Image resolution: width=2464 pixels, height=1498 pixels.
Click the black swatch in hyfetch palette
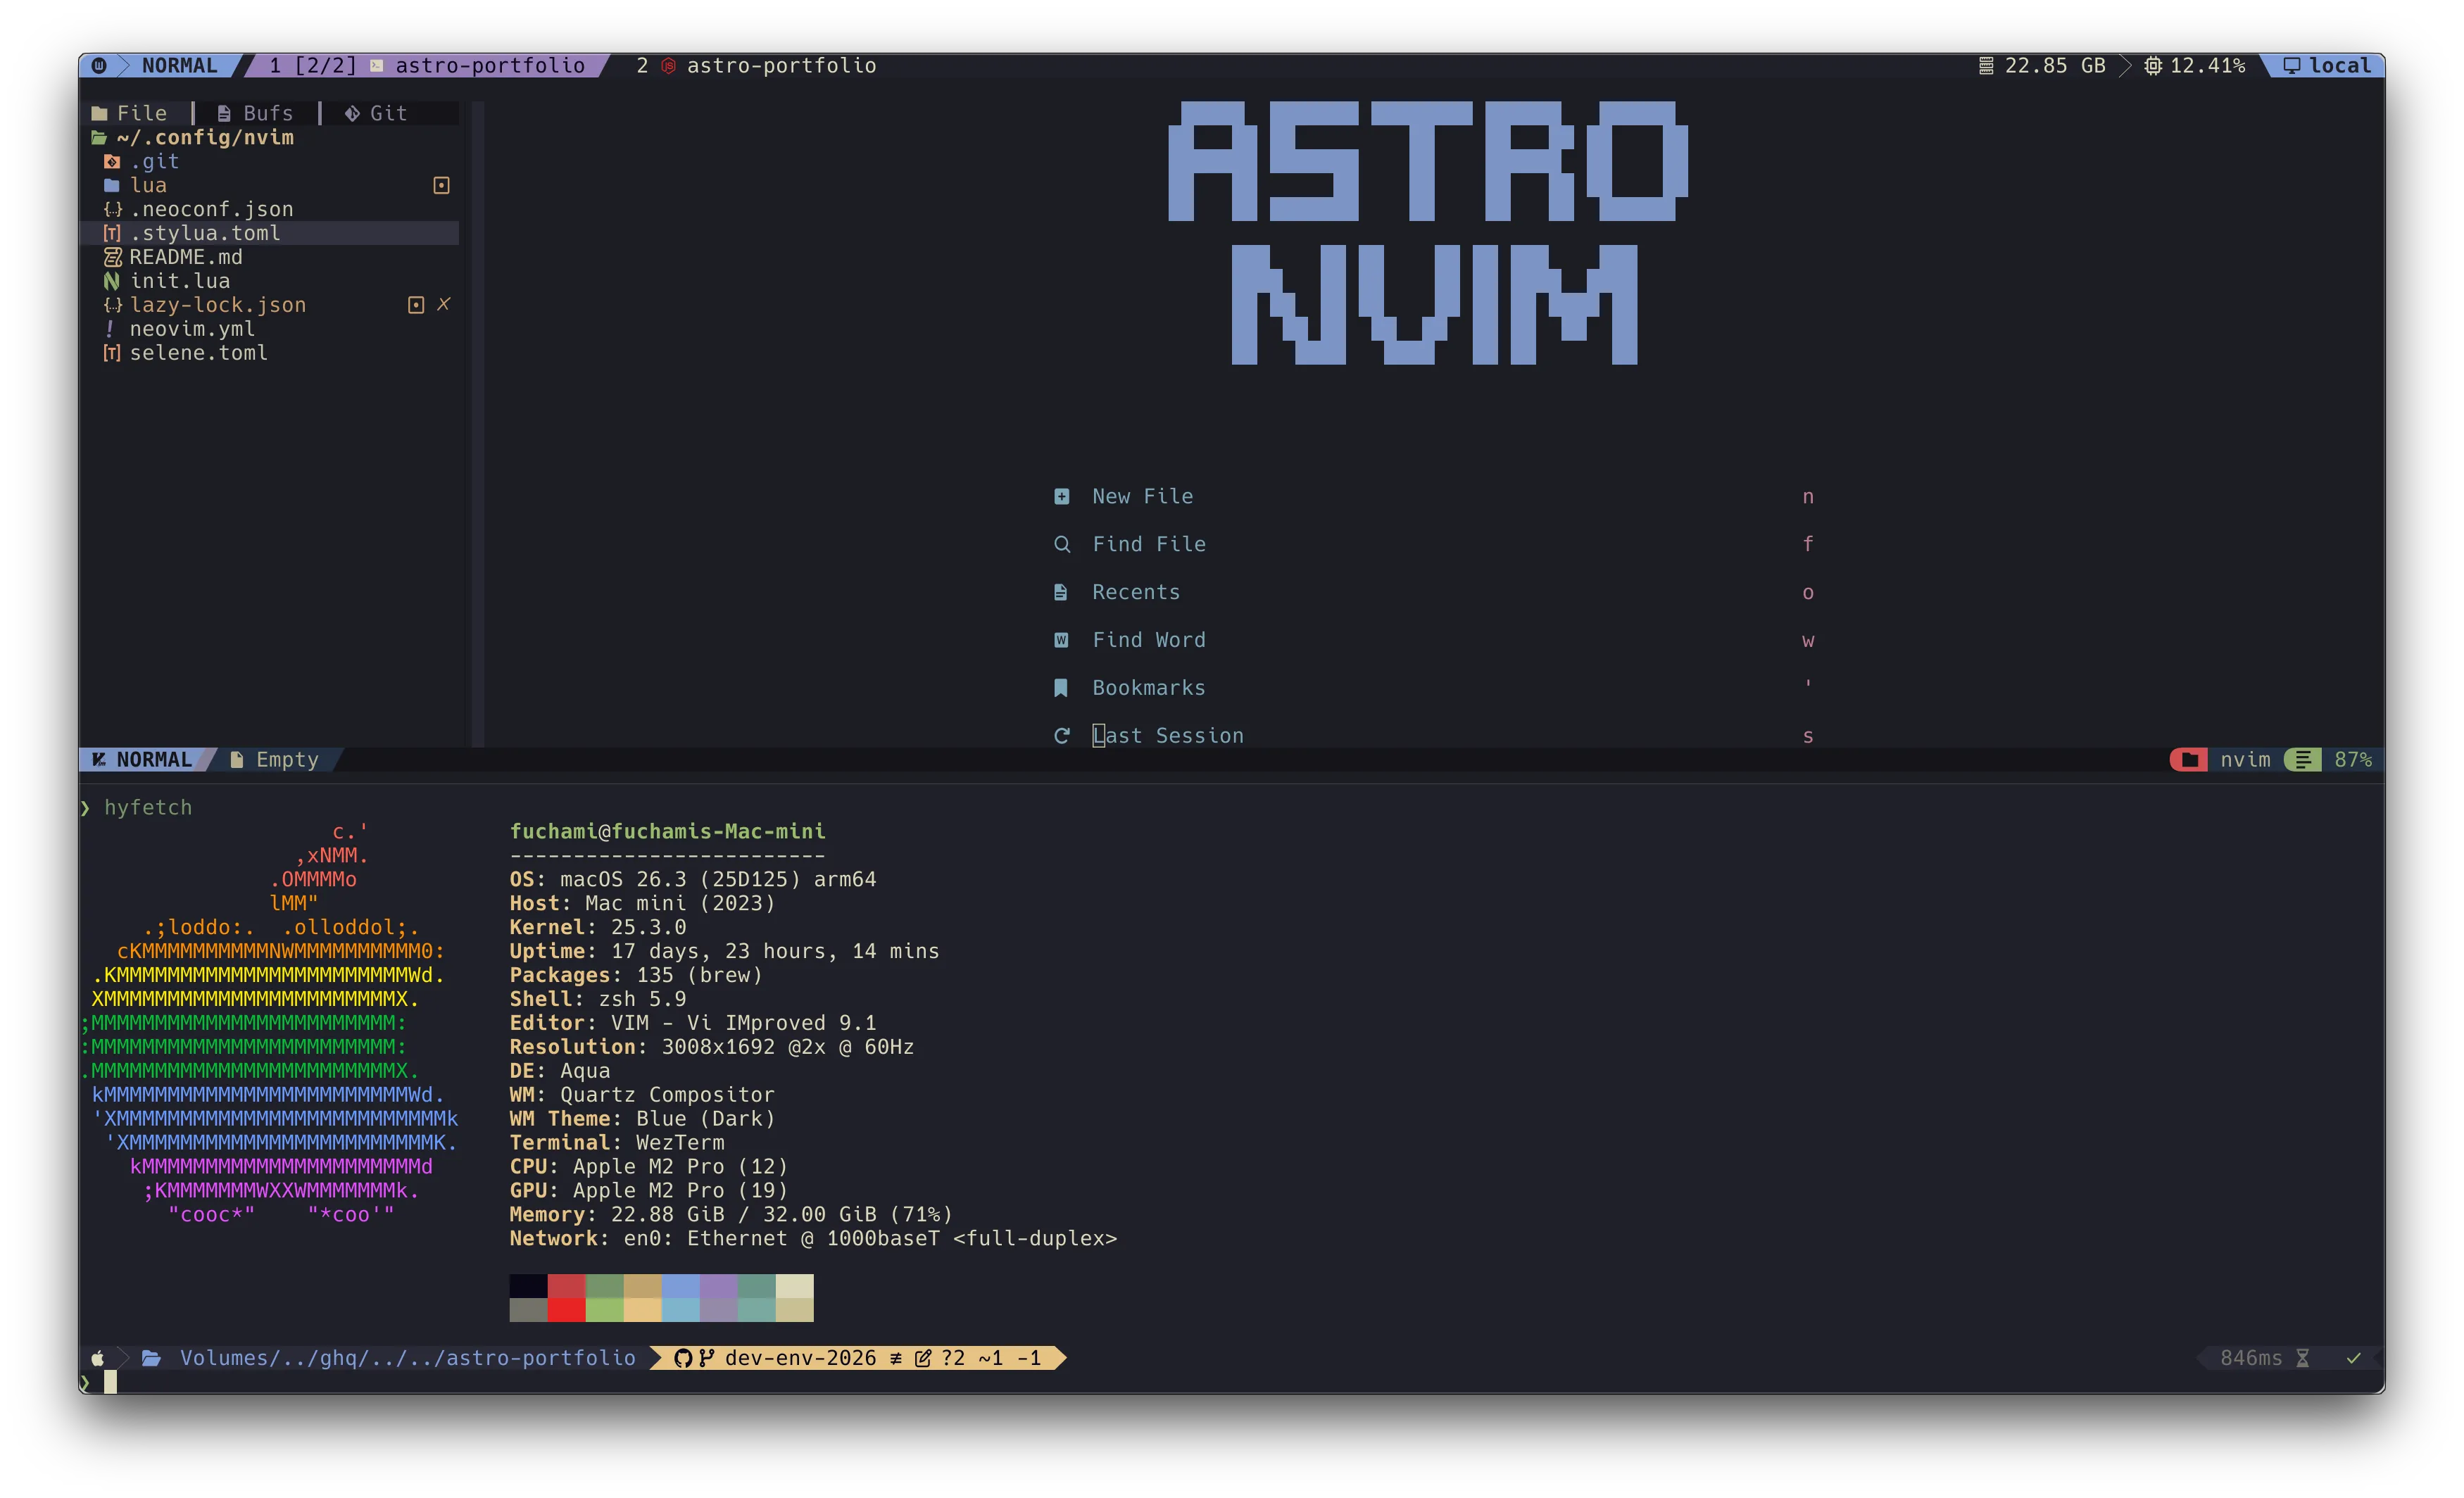(x=529, y=1286)
